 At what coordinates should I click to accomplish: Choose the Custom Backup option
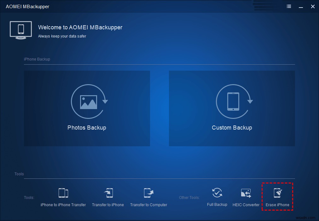[232, 108]
